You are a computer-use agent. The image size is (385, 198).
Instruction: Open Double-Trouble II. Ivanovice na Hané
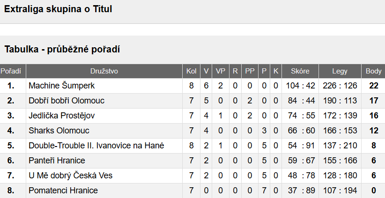[96, 146]
